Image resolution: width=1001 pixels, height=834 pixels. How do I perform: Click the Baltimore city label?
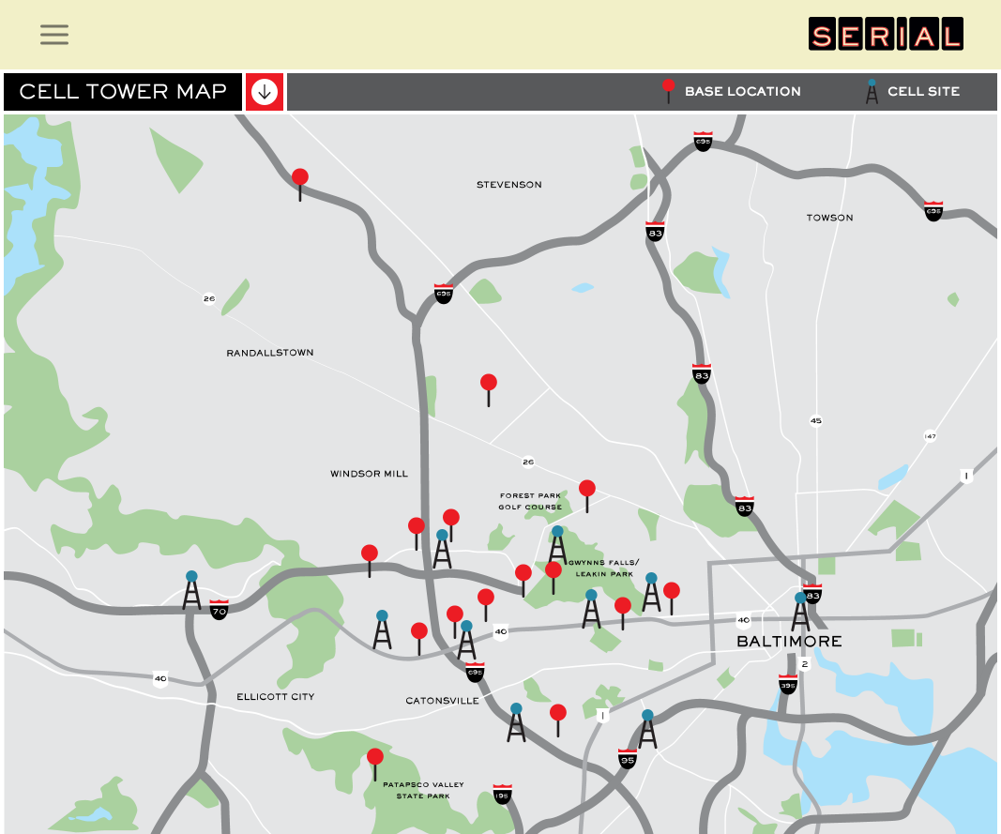click(x=789, y=642)
